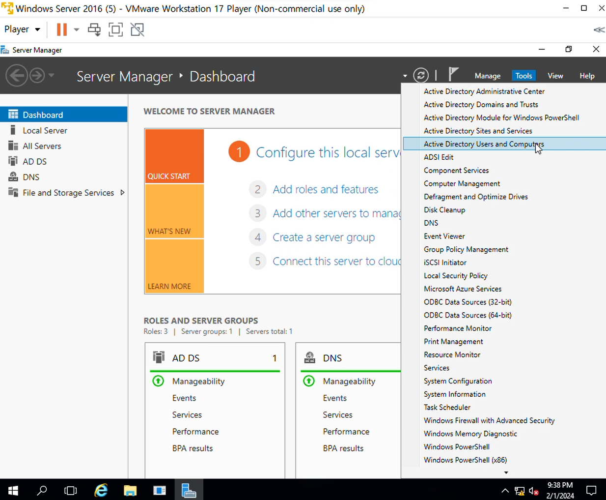
Task: Open Internet Explorer from taskbar
Action: pyautogui.click(x=101, y=490)
